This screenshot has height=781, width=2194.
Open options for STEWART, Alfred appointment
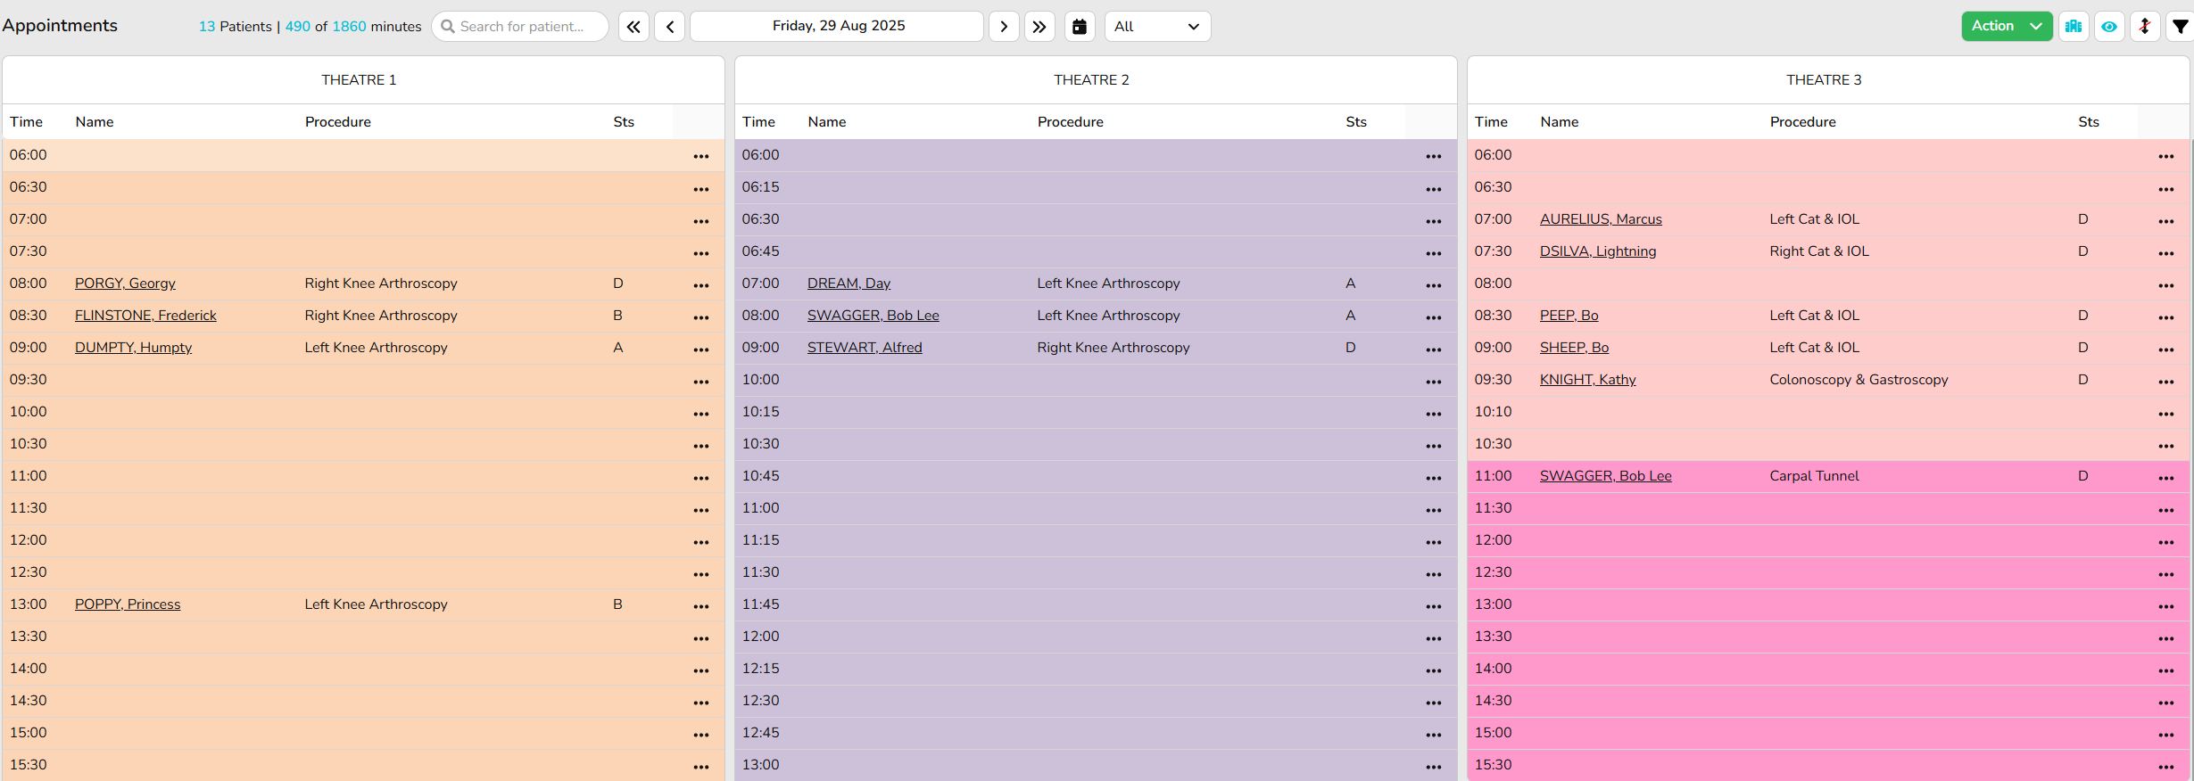[1433, 349]
